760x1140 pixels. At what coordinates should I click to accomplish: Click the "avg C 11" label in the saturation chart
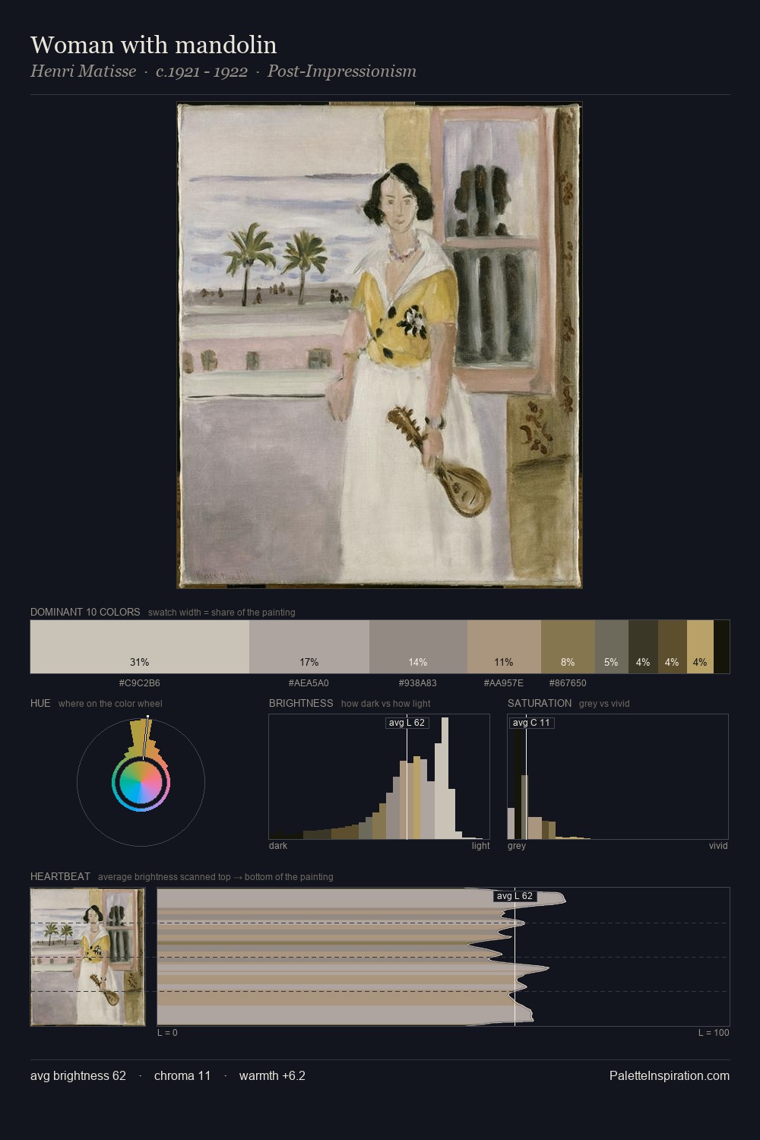pos(531,722)
